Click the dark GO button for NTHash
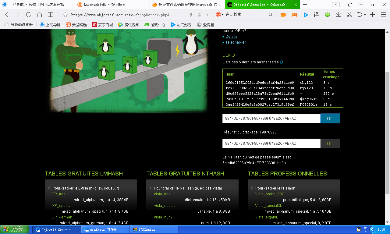Image resolution: width=390 pixels, height=234 pixels. click(330, 144)
